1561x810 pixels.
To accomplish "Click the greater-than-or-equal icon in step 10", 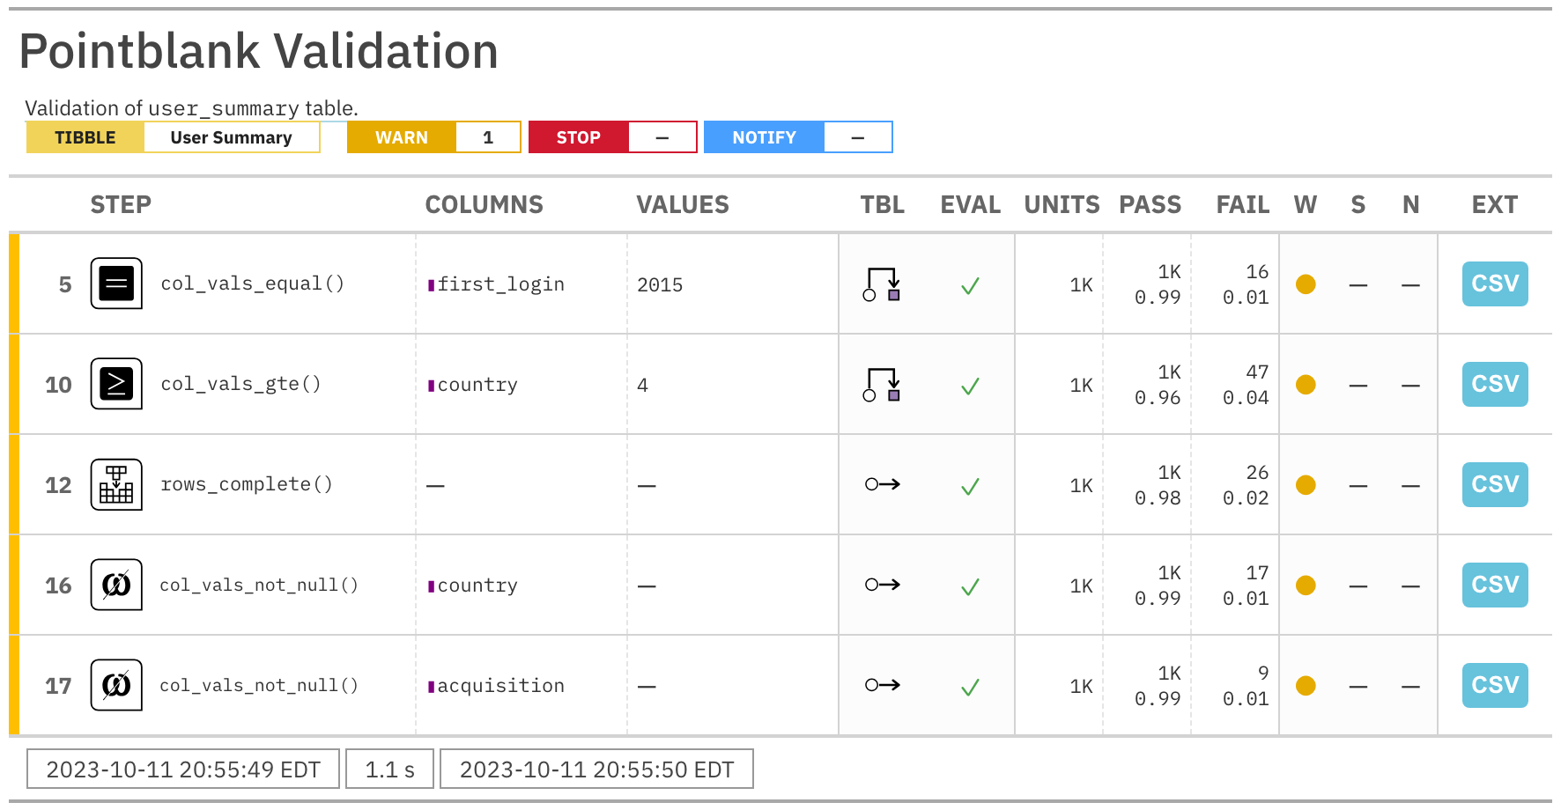I will coord(116,384).
